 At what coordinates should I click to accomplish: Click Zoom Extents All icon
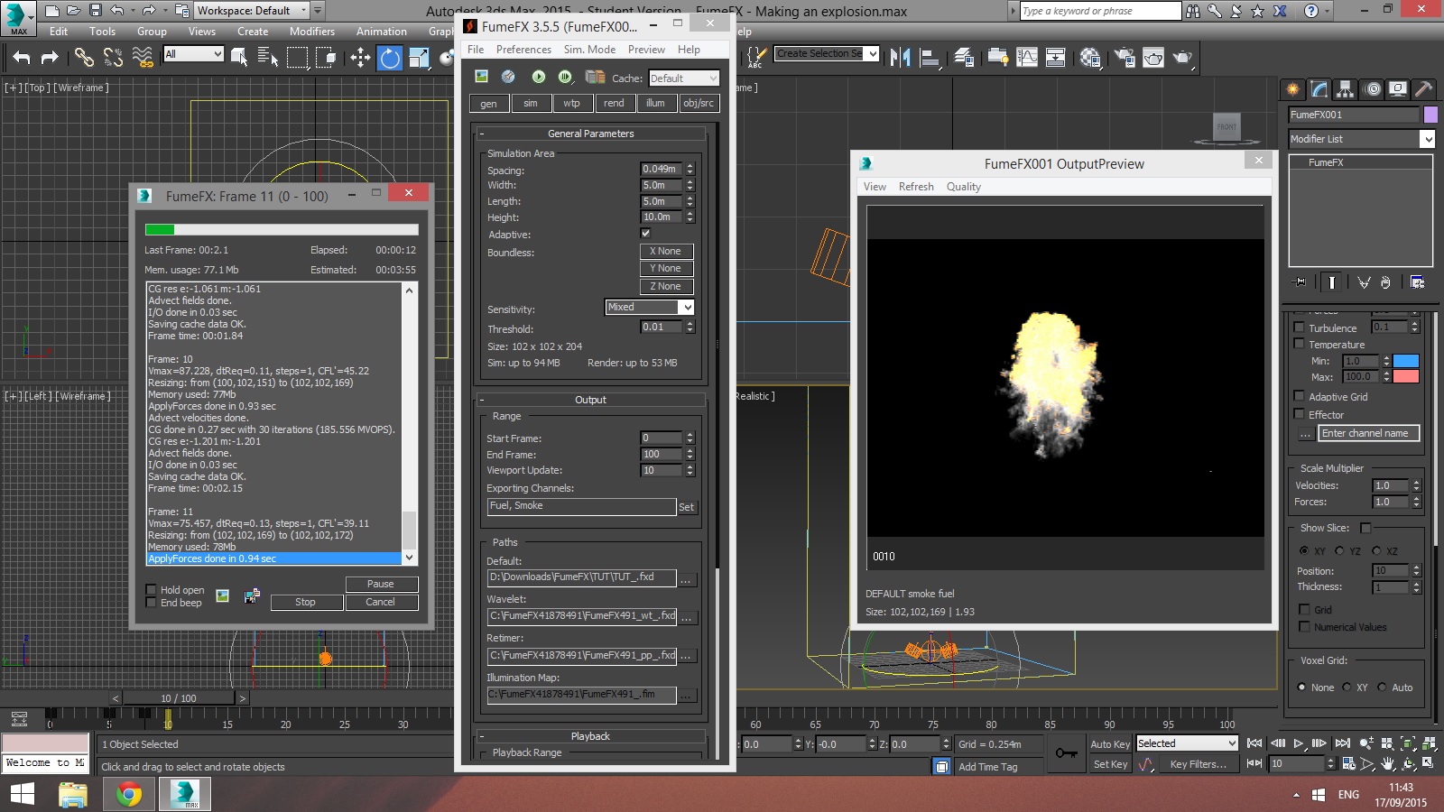click(x=1429, y=743)
